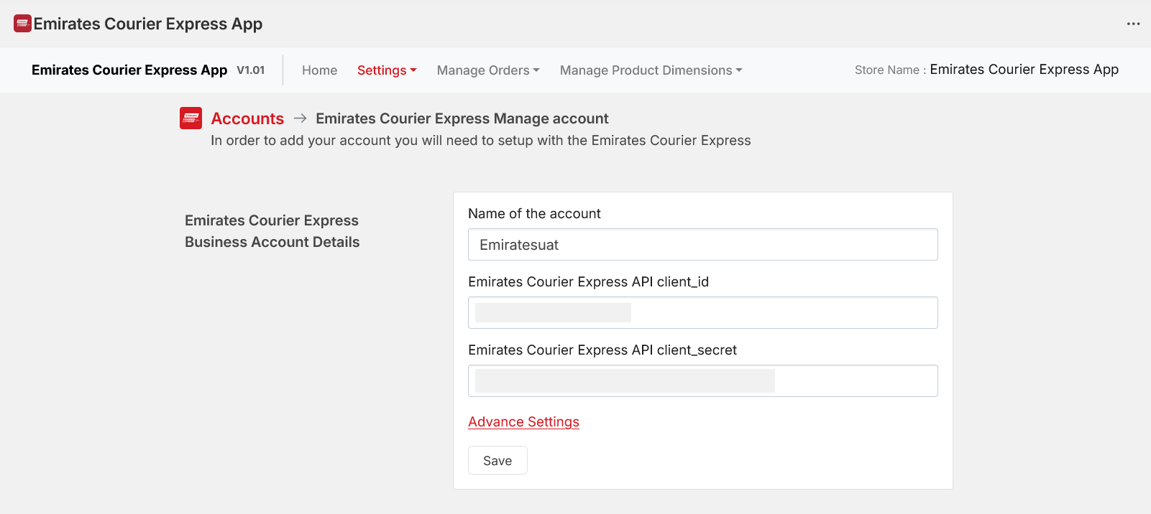
Task: Click the V1.01 version label
Action: point(251,70)
